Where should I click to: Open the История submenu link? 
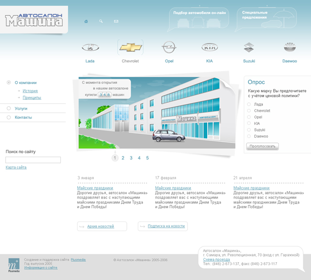click(30, 91)
